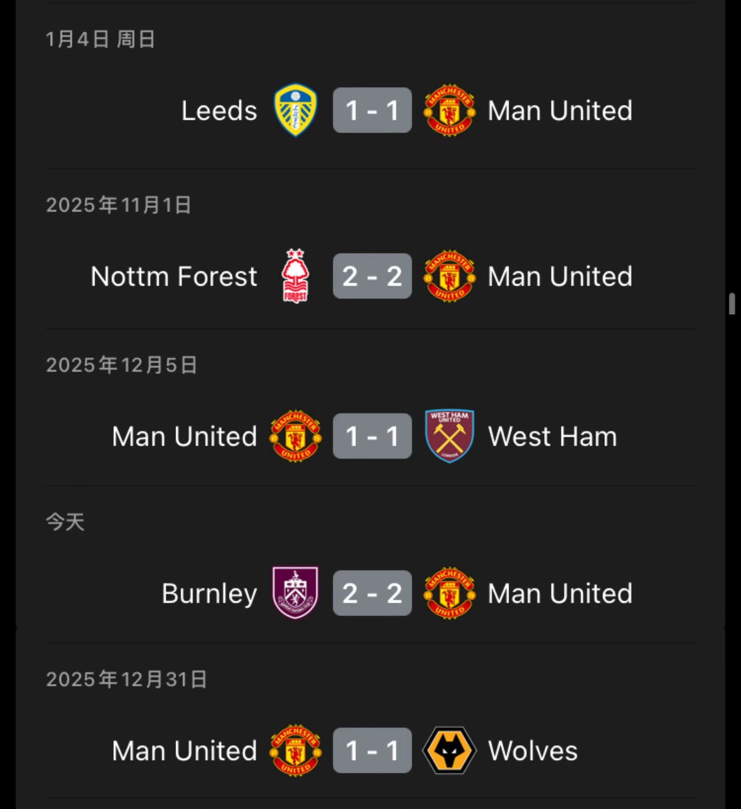This screenshot has width=741, height=809.
Task: Click the Burnley crest
Action: click(x=295, y=593)
